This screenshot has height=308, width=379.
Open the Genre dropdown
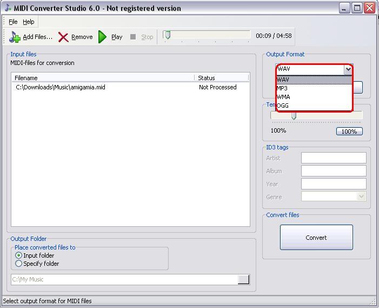(x=361, y=196)
